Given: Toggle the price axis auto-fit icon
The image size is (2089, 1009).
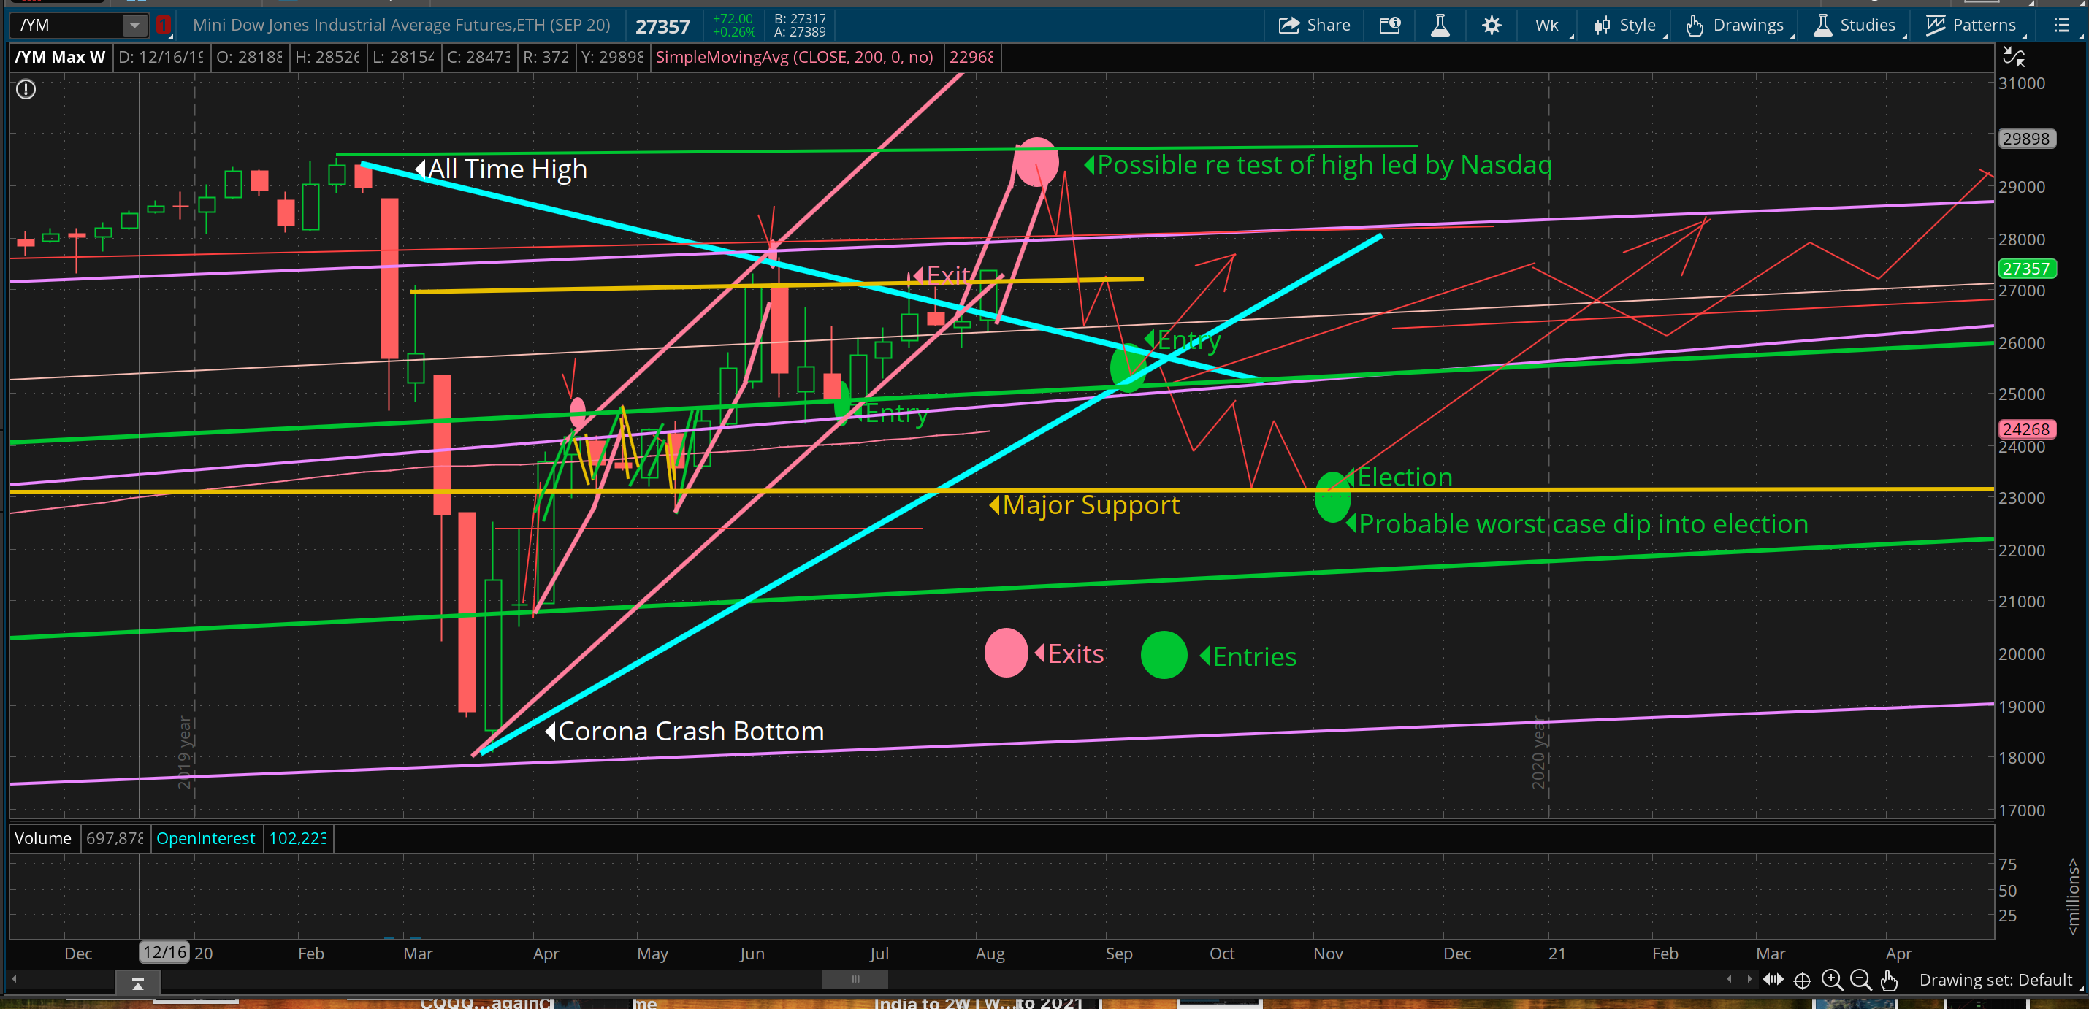Looking at the screenshot, I should pyautogui.click(x=2014, y=57).
